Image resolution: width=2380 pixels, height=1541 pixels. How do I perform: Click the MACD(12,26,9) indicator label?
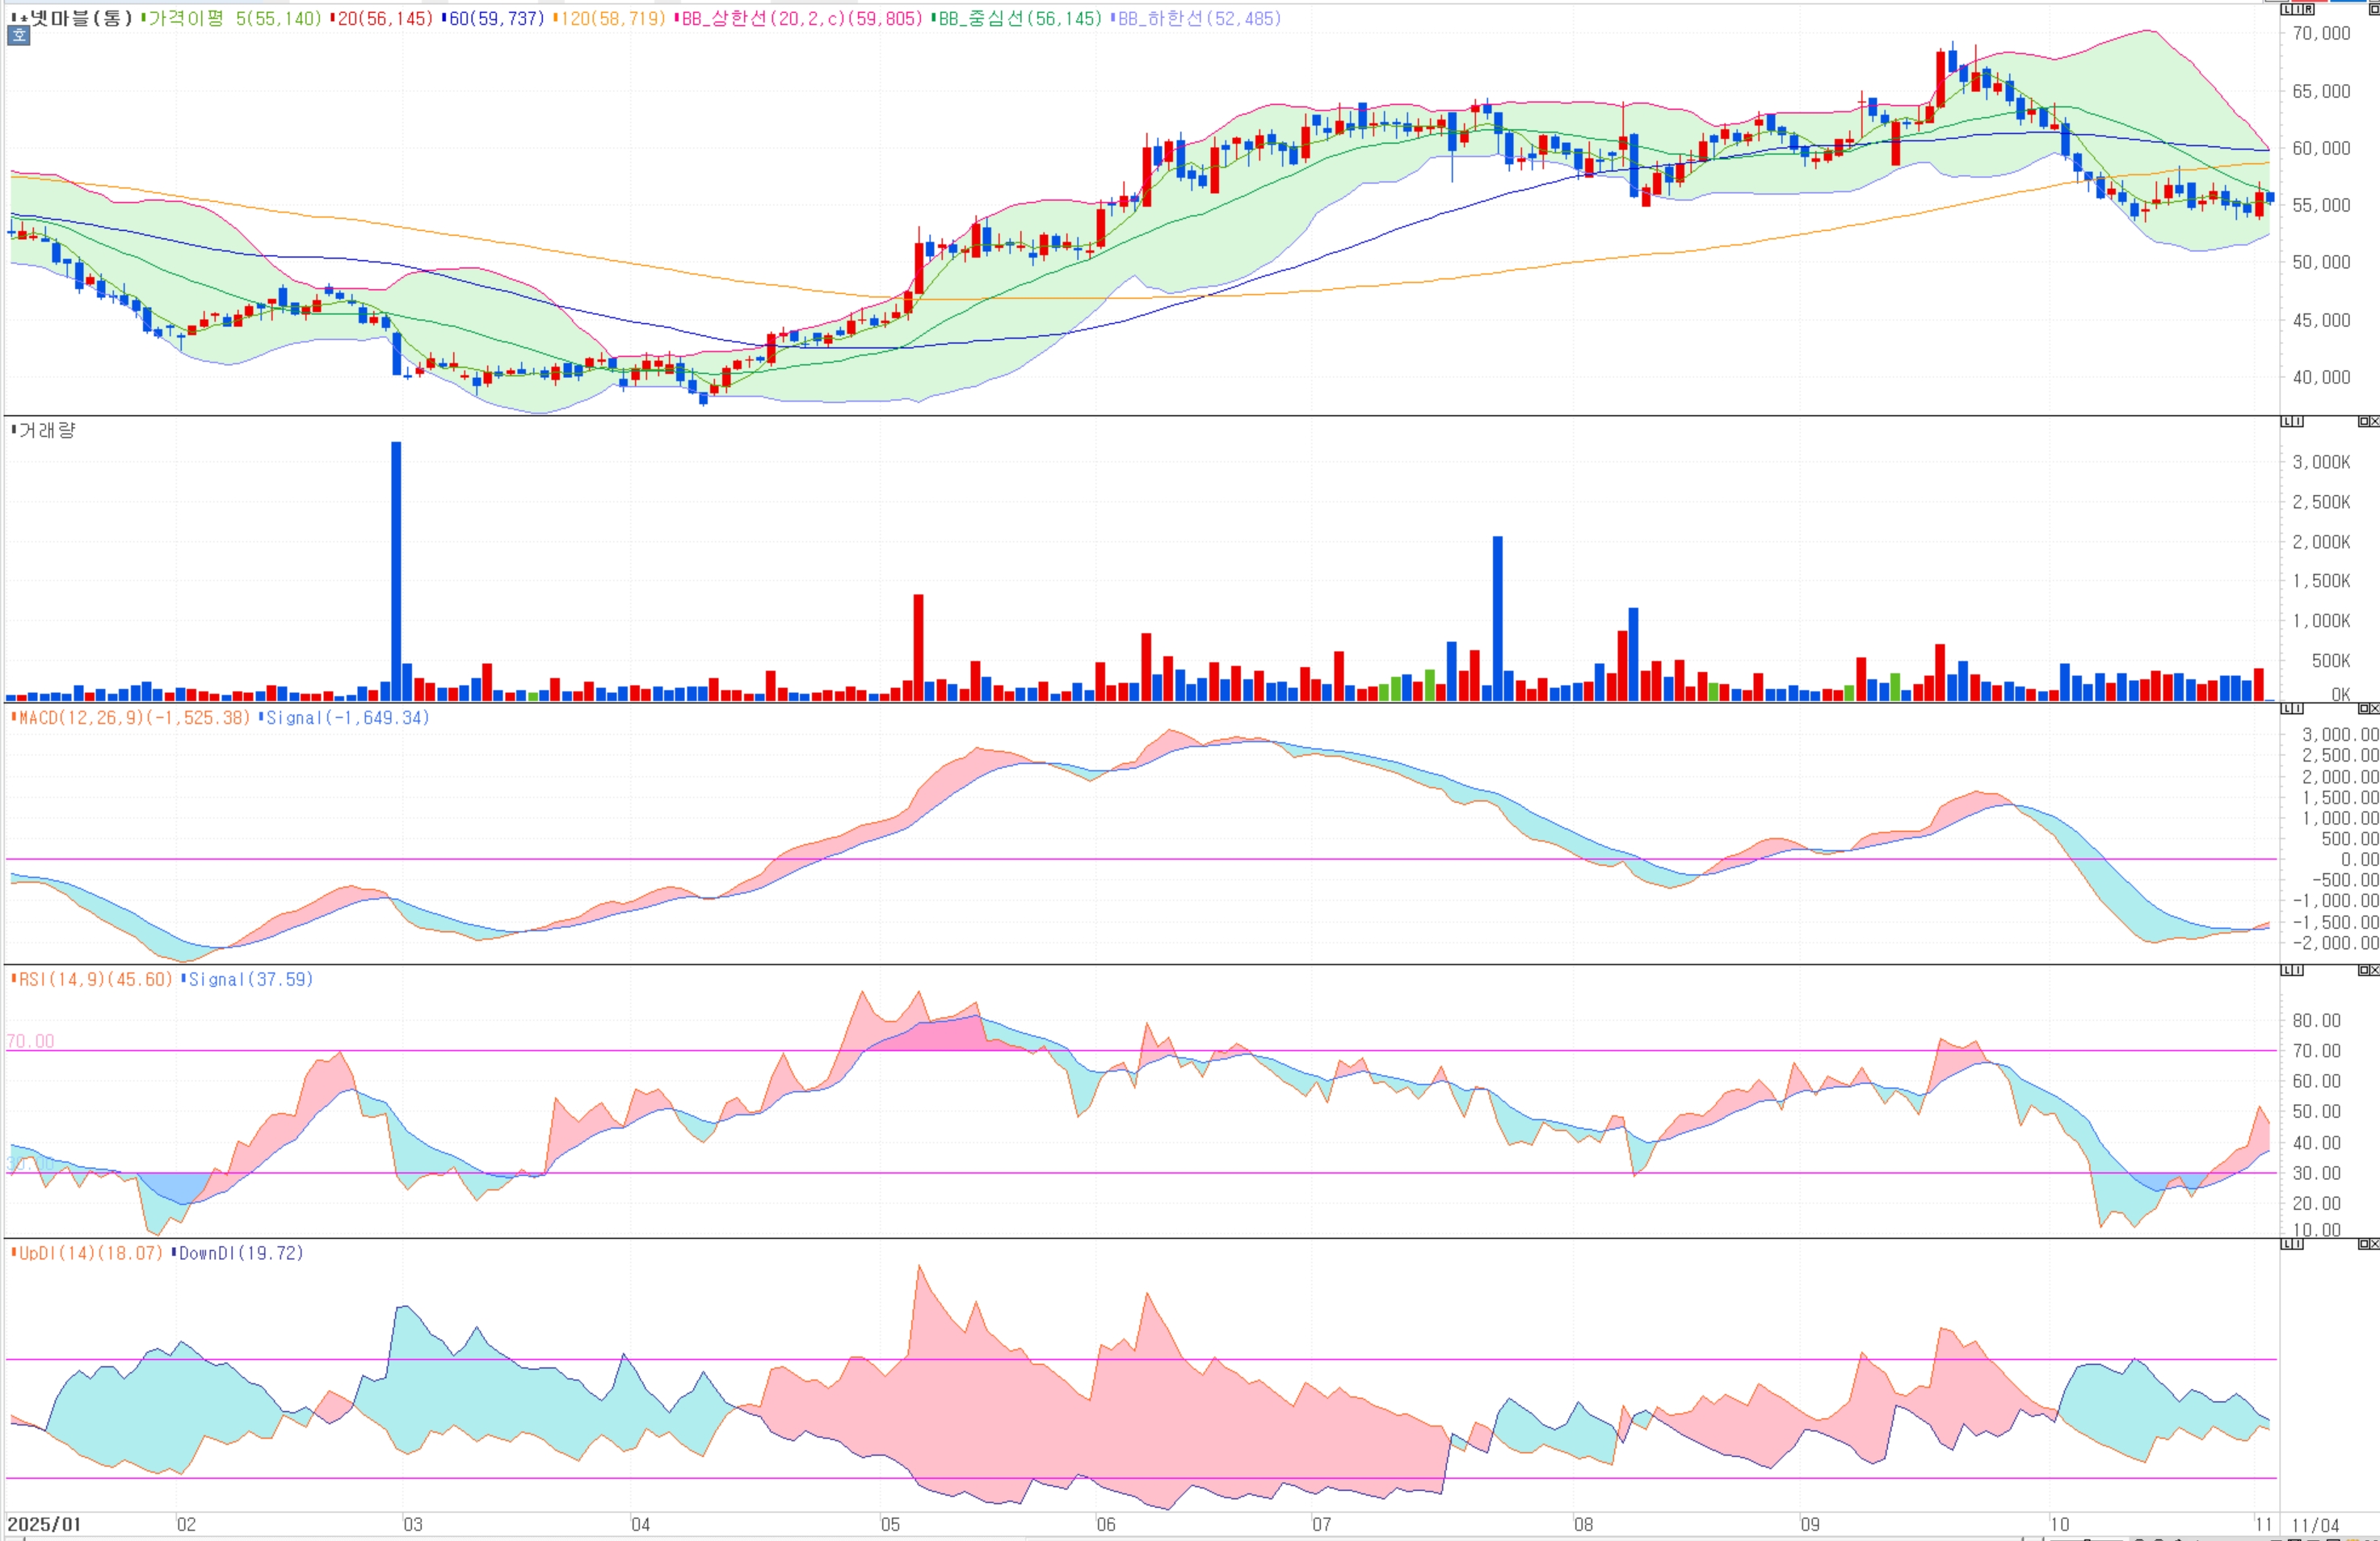132,718
